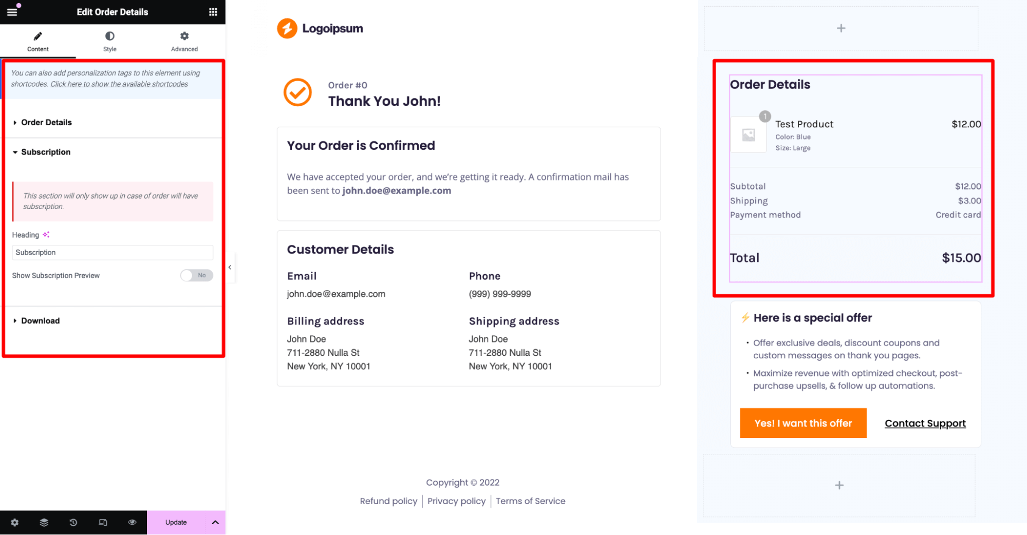1027x535 pixels.
Task: Open the widgets grid icon
Action: point(213,12)
